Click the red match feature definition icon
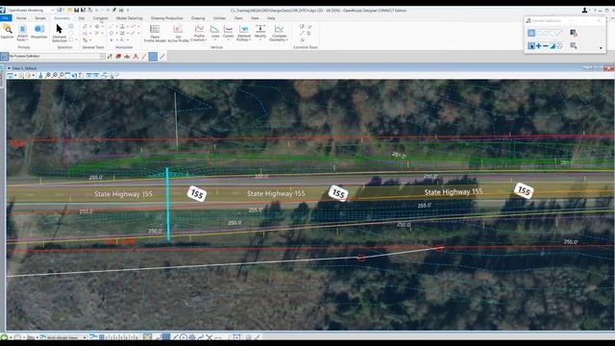The width and height of the screenshot is (615, 346). coord(118,57)
